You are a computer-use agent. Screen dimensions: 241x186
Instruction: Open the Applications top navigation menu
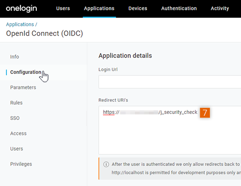(x=99, y=8)
